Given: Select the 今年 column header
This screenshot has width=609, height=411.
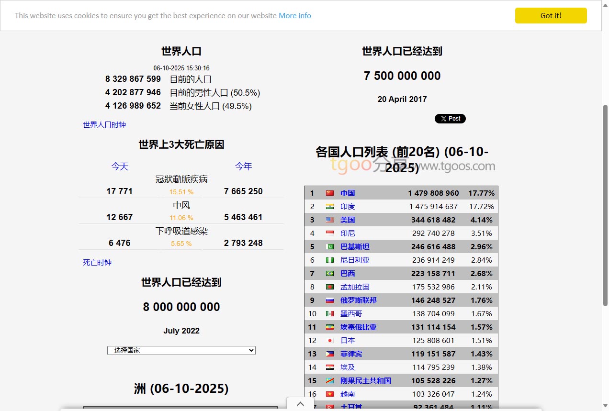Looking at the screenshot, I should 243,167.
